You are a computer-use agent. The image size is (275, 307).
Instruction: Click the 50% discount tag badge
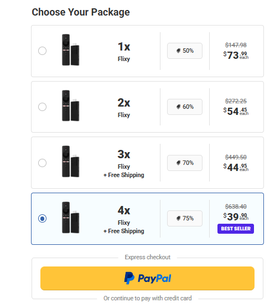185,51
